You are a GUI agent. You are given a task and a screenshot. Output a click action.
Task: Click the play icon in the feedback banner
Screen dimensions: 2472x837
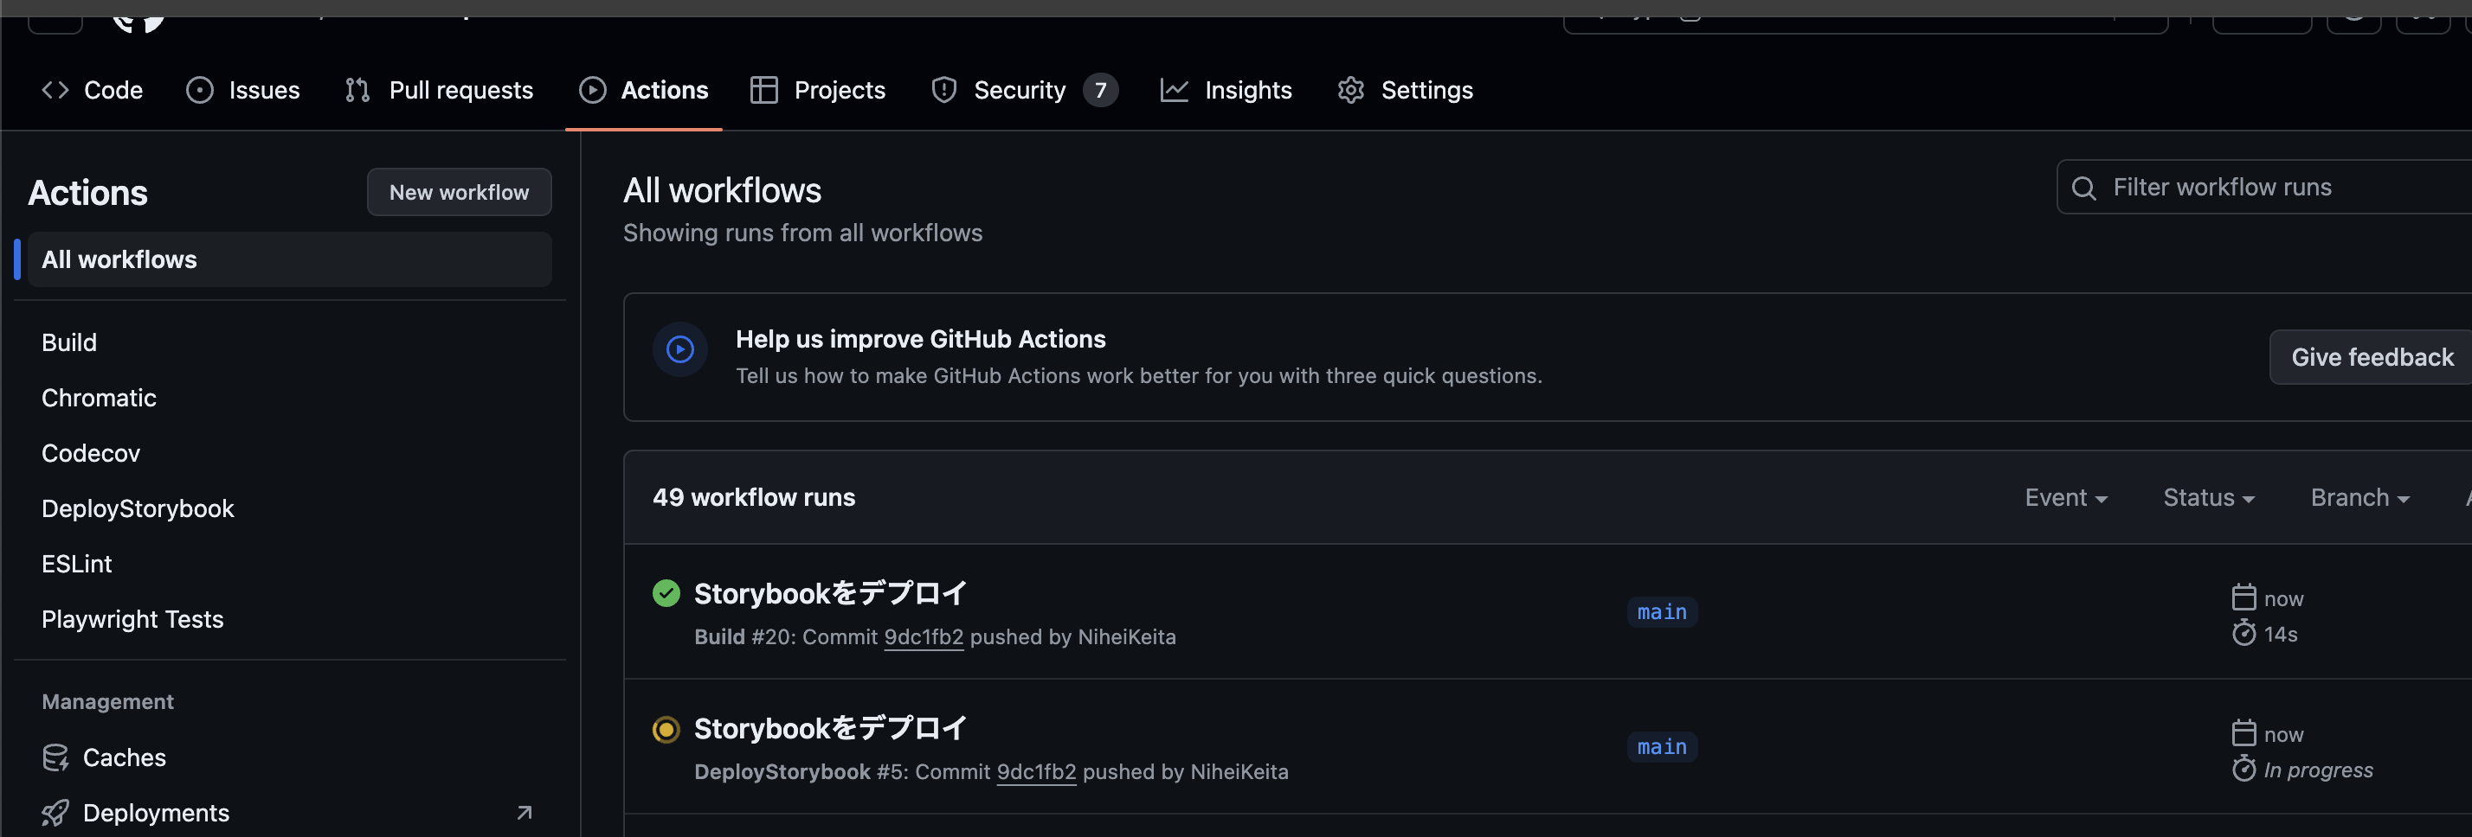pyautogui.click(x=679, y=349)
